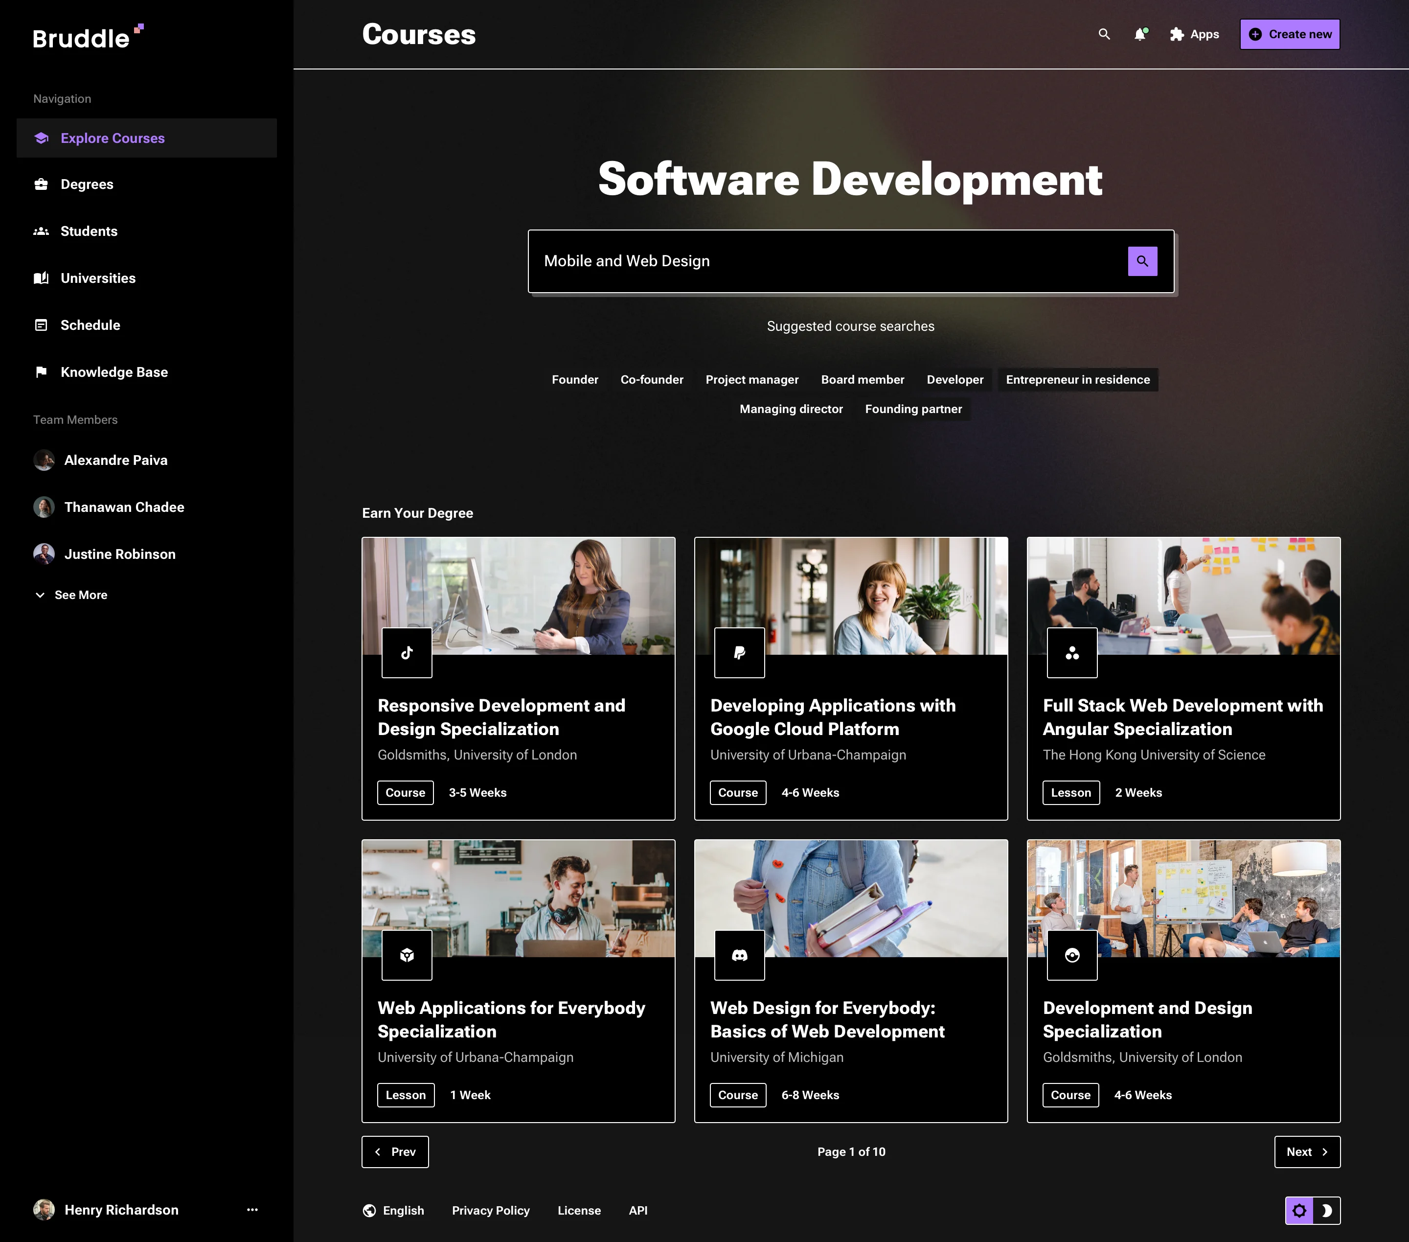Go to Universities from the sidebar
Viewport: 1409px width, 1242px height.
(x=97, y=278)
